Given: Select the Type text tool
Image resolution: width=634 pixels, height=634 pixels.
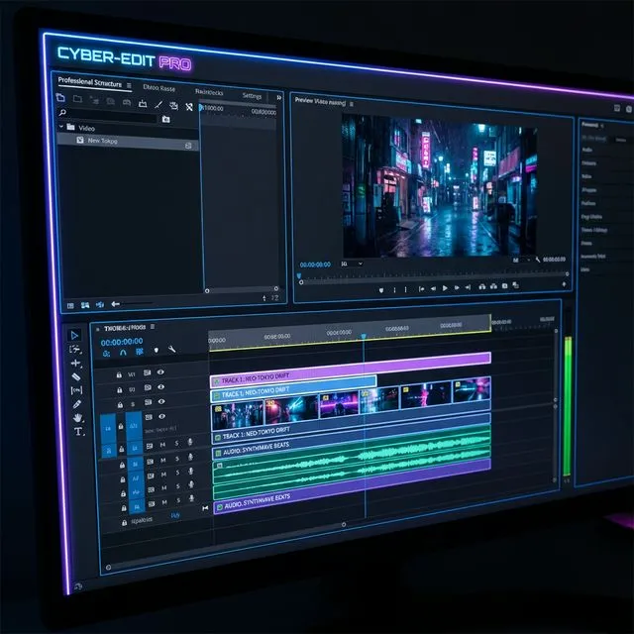Looking at the screenshot, I should [x=78, y=432].
